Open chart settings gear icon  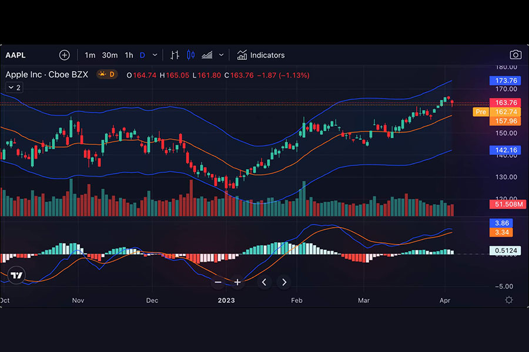coord(509,300)
